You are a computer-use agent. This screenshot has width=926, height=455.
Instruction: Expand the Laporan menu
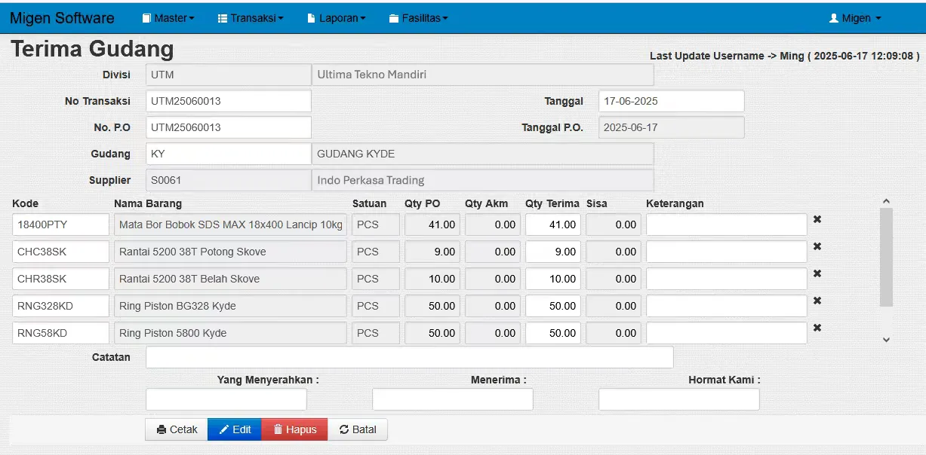click(x=337, y=18)
